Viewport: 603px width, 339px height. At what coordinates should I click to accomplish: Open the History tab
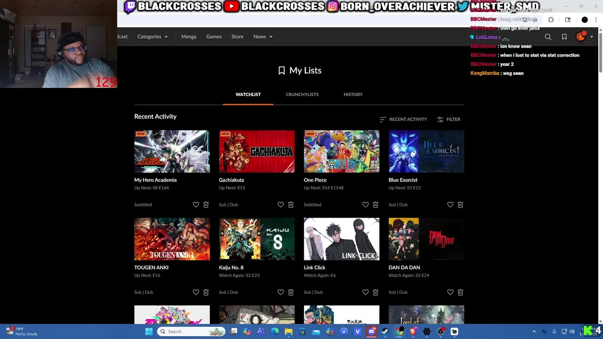(353, 95)
